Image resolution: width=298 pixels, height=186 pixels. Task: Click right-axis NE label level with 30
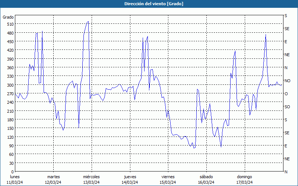pos(287,159)
